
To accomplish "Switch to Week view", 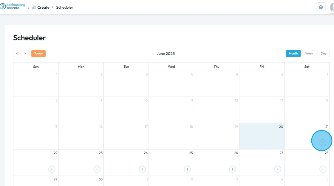I will tap(309, 53).
